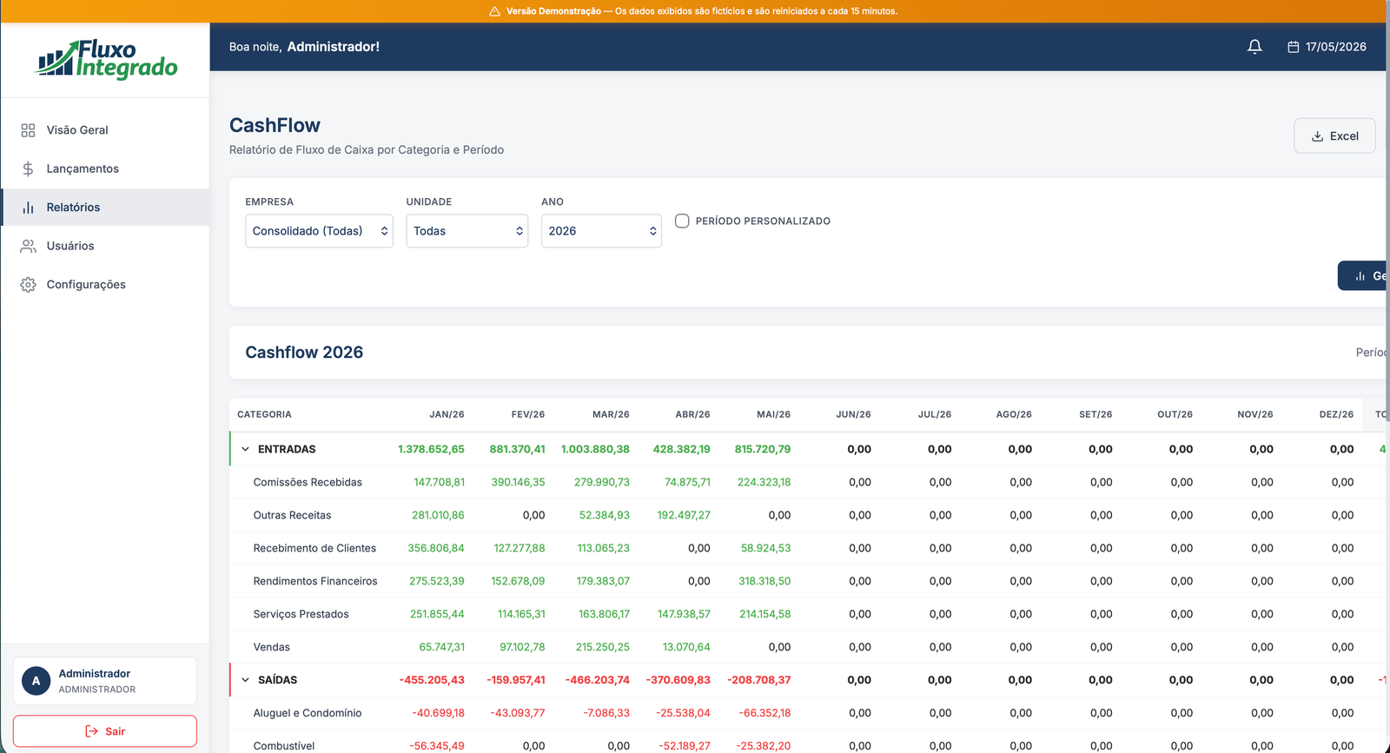Open Usuários in the sidebar

(x=105, y=246)
